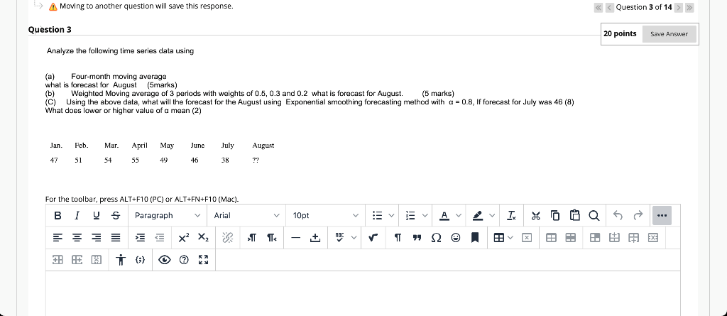Image resolution: width=727 pixels, height=316 pixels.
Task: Open the emoticons picker
Action: coord(456,238)
